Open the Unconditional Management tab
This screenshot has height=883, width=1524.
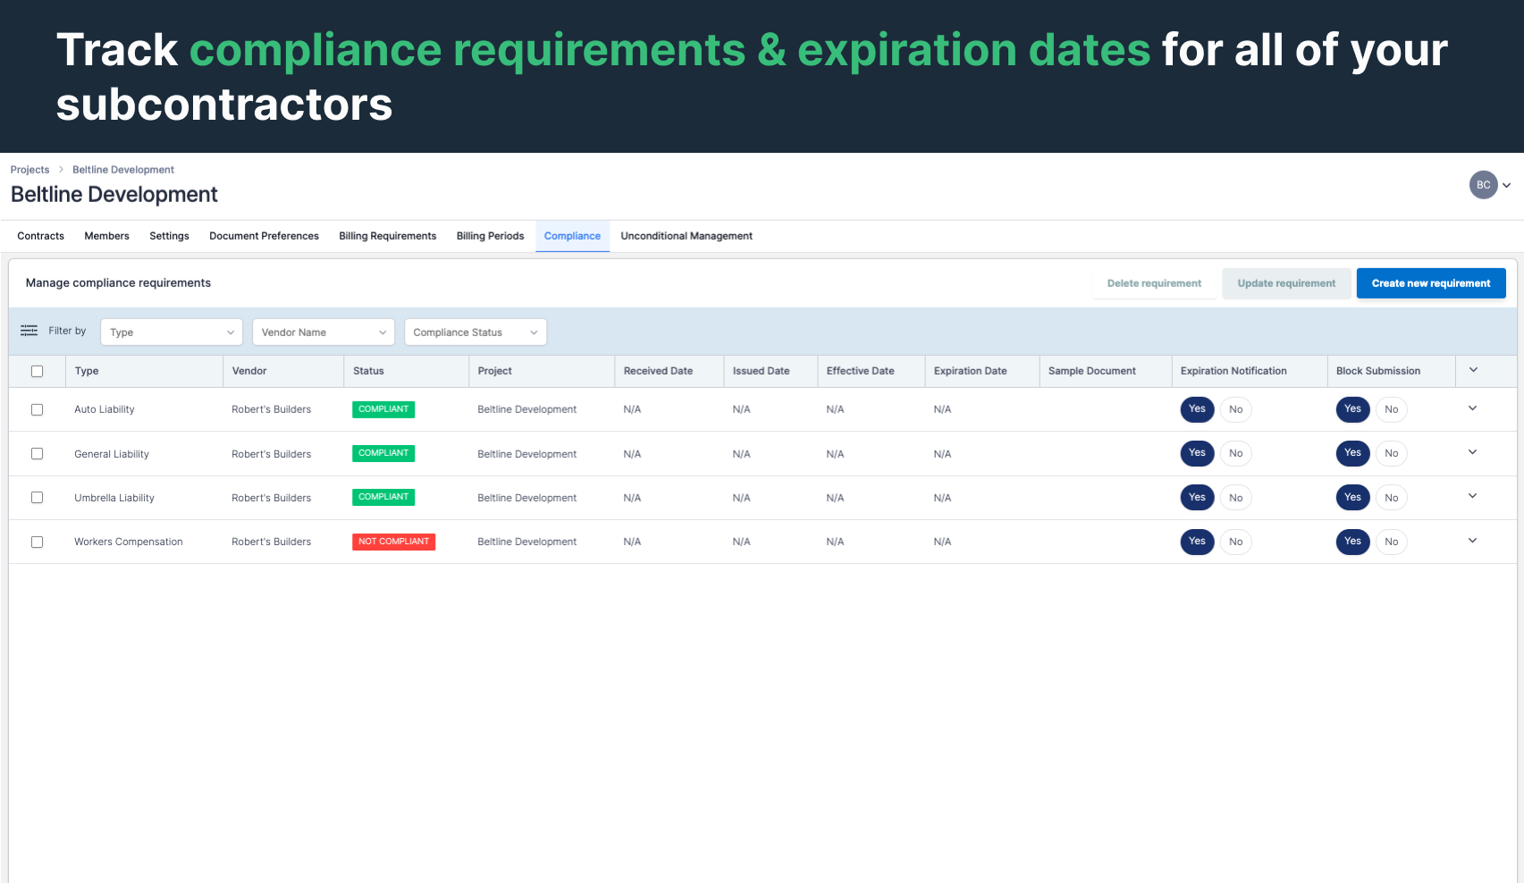click(x=686, y=236)
